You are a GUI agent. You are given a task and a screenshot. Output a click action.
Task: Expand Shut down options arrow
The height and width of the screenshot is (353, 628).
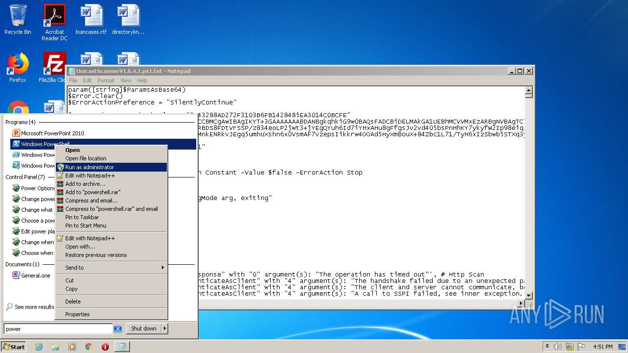(164, 328)
